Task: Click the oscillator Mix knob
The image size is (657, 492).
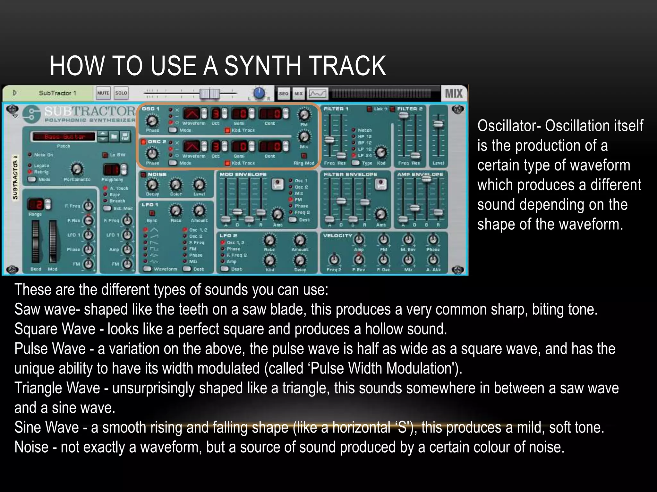Action: click(x=304, y=137)
